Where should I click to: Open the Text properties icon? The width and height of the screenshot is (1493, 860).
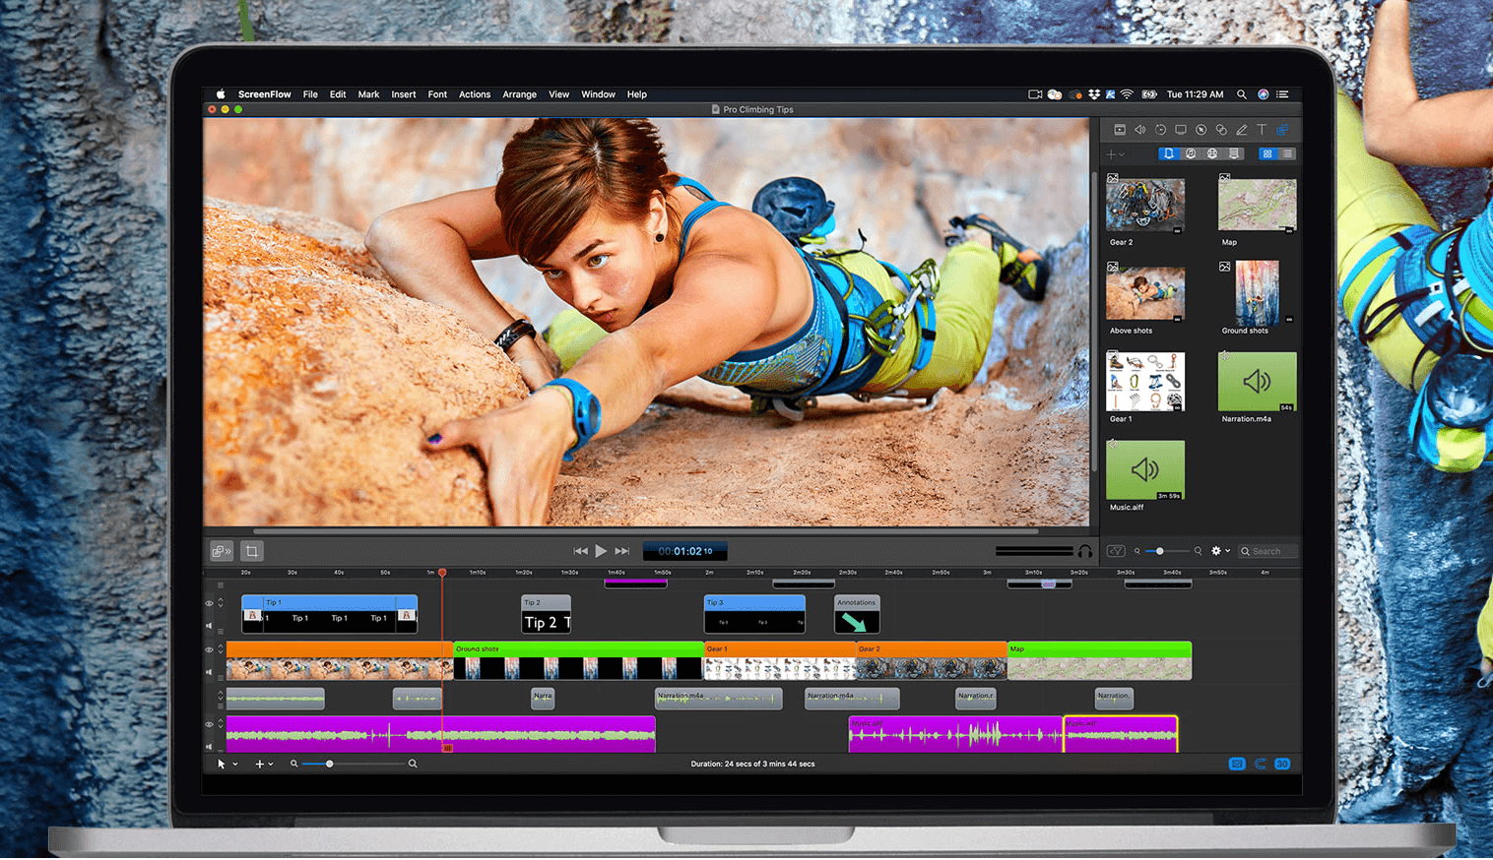coord(1262,130)
